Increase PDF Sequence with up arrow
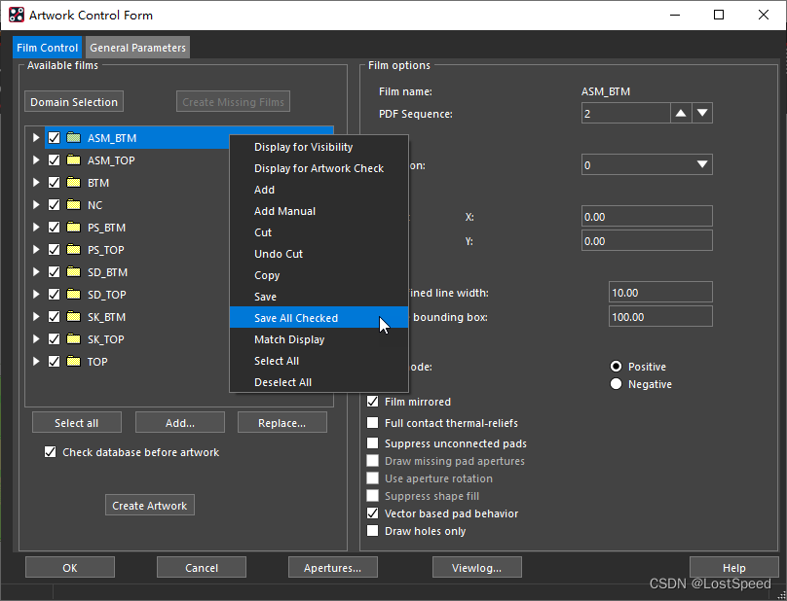The height and width of the screenshot is (601, 787). (x=681, y=114)
